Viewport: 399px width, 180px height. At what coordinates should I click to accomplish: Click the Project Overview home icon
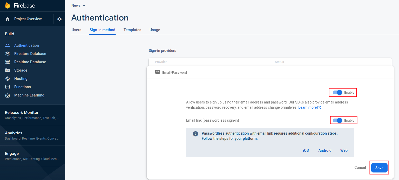(x=8, y=19)
